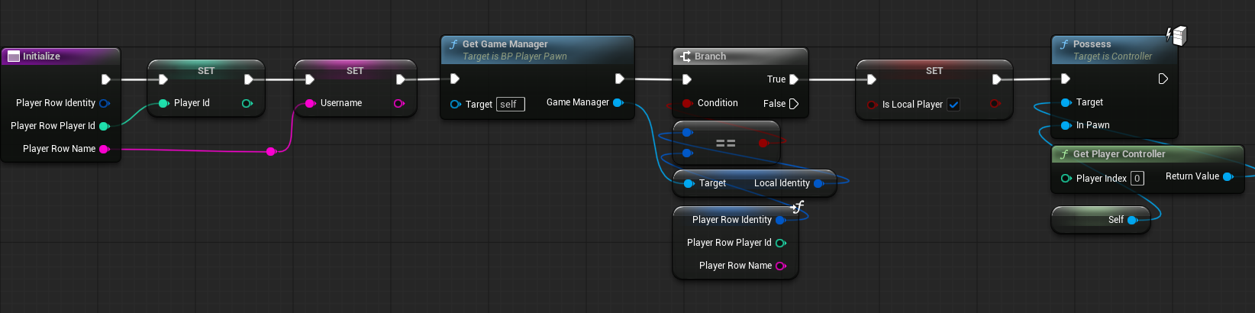Click the Return Value pin on Get Player Controller
The width and height of the screenshot is (1255, 313).
(x=1228, y=176)
